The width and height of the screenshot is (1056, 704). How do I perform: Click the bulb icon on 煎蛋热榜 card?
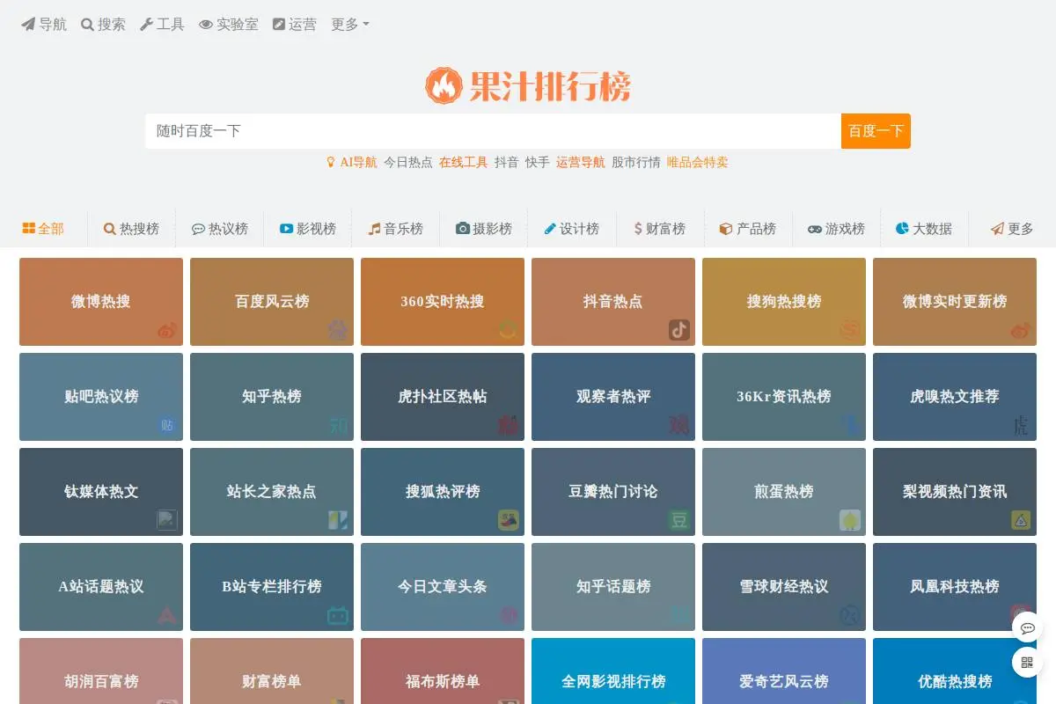pyautogui.click(x=850, y=520)
